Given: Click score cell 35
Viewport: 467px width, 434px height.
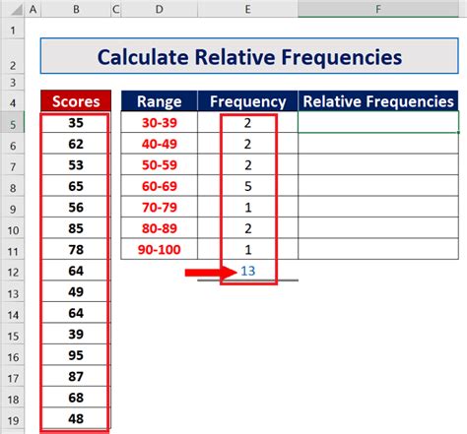Looking at the screenshot, I should [x=76, y=122].
